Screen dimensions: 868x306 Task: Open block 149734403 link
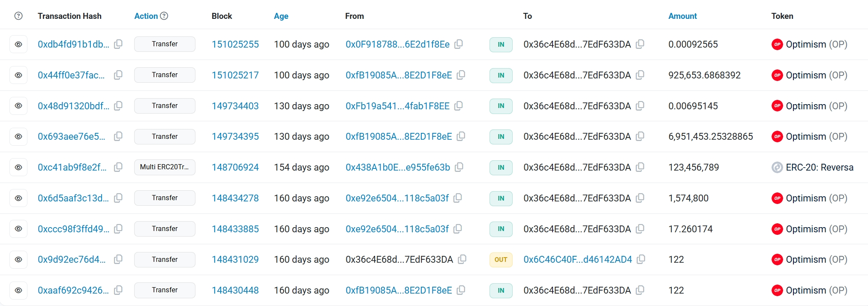point(235,106)
